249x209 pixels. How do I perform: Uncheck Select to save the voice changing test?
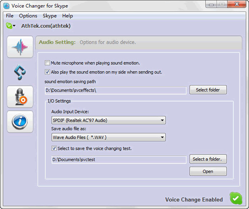pyautogui.click(x=54, y=148)
